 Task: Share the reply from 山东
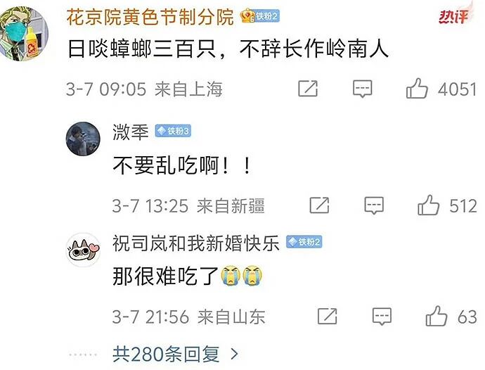(x=328, y=316)
